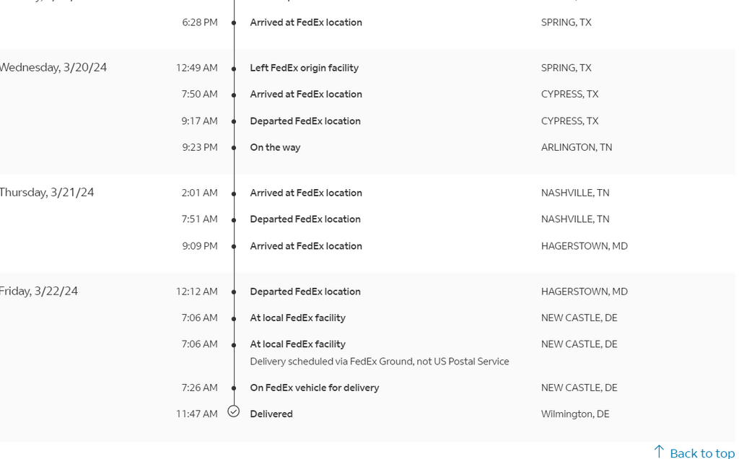Click the ARLINGTON, TN location text

(577, 147)
